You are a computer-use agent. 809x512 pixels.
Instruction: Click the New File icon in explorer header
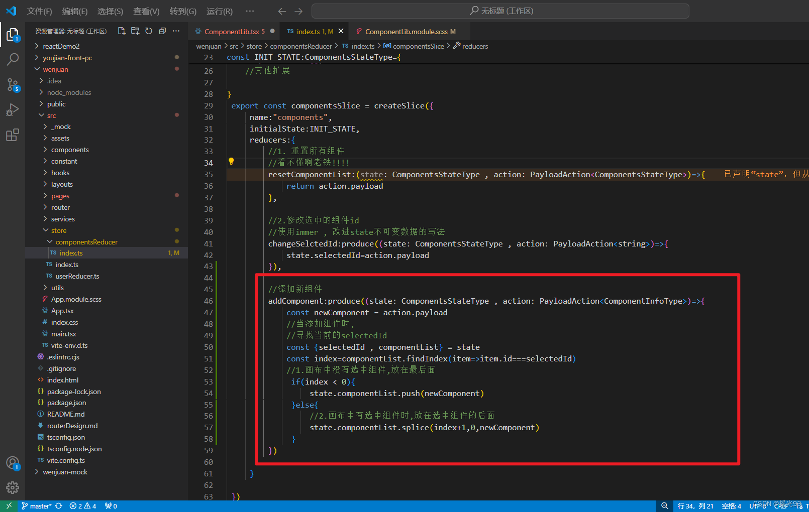pyautogui.click(x=122, y=31)
